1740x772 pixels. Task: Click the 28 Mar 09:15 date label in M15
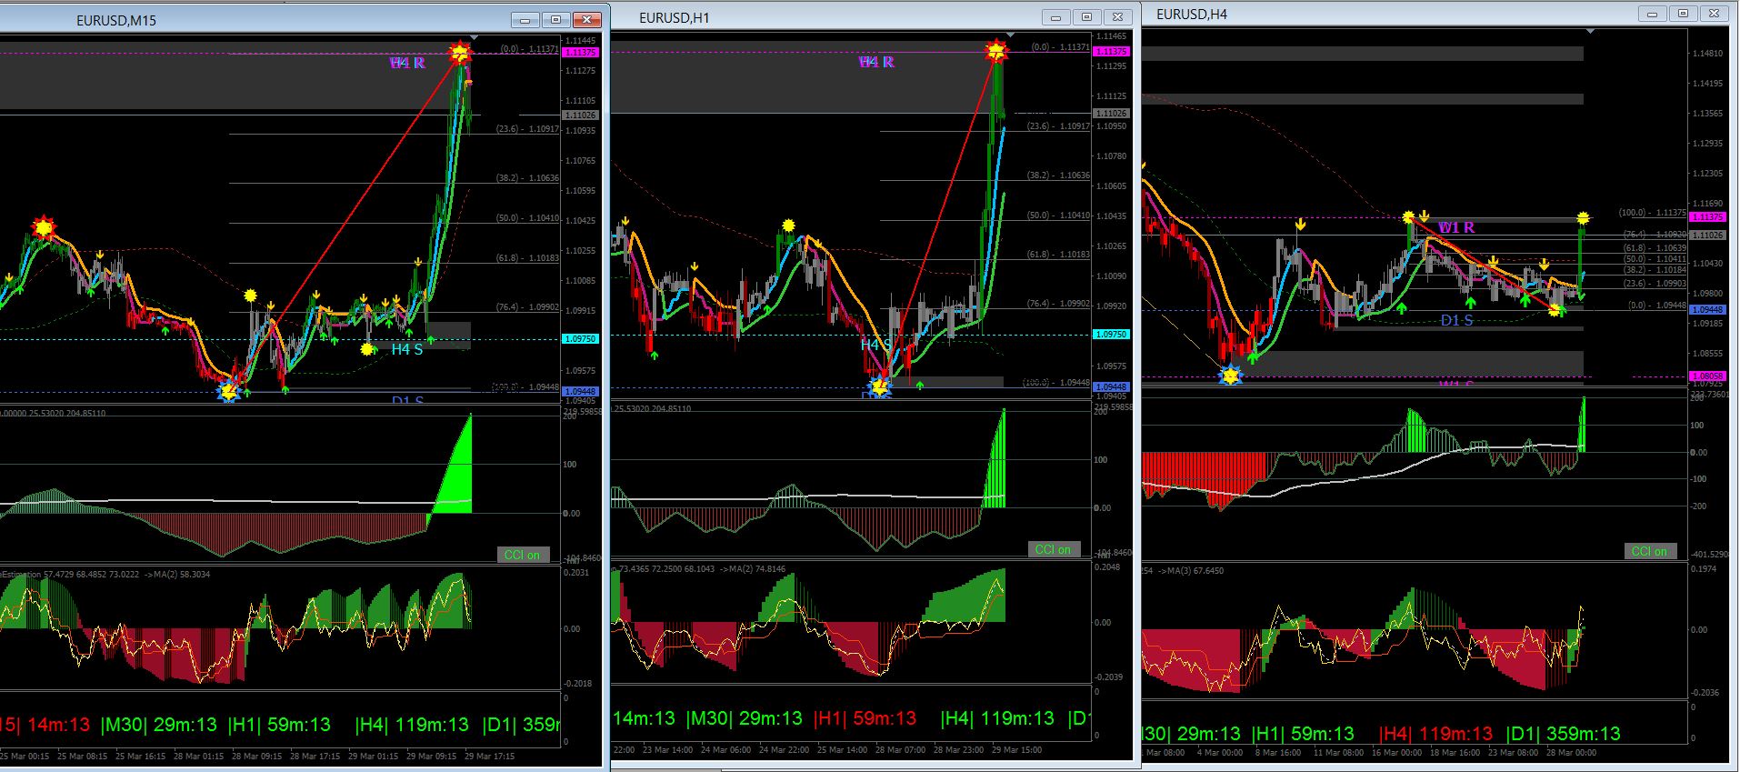point(256,756)
